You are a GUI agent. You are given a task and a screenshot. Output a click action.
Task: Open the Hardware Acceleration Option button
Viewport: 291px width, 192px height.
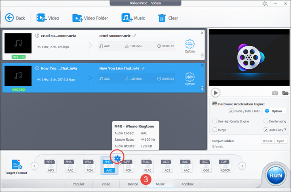coord(274,111)
